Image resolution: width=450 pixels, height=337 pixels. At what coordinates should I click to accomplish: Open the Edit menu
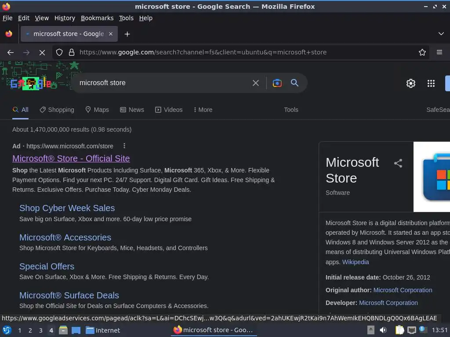click(24, 18)
